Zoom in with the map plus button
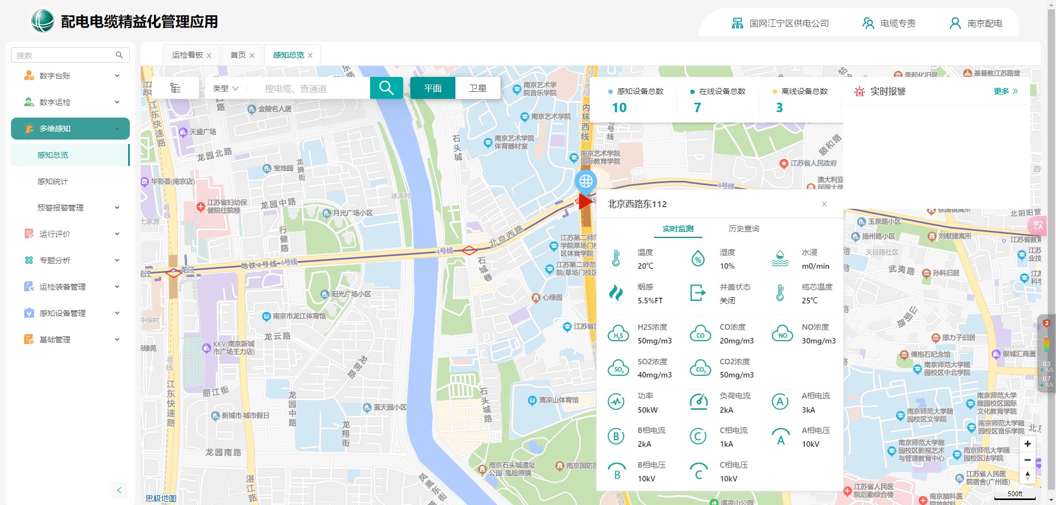The width and height of the screenshot is (1056, 505). pyautogui.click(x=1027, y=443)
